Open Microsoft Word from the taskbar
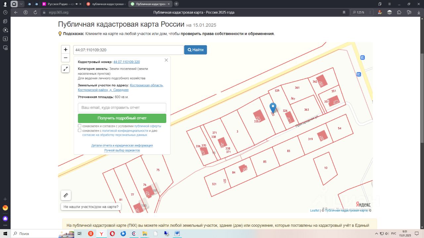The image size is (424, 238). pyautogui.click(x=177, y=233)
